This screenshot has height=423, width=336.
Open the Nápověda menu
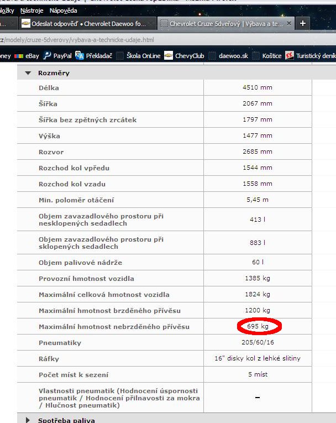pyautogui.click(x=63, y=11)
